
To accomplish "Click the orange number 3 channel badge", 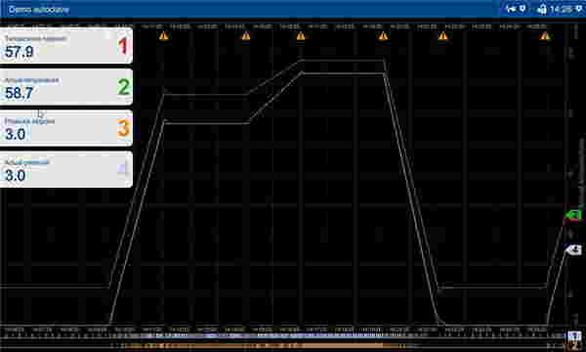I will [x=123, y=128].
